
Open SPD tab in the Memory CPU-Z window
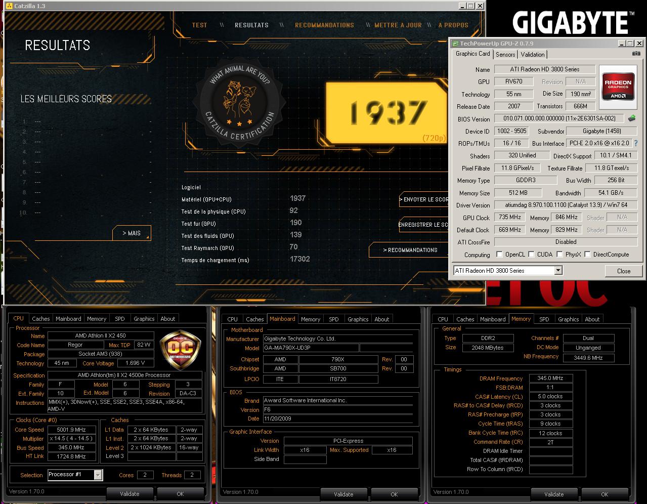544,319
